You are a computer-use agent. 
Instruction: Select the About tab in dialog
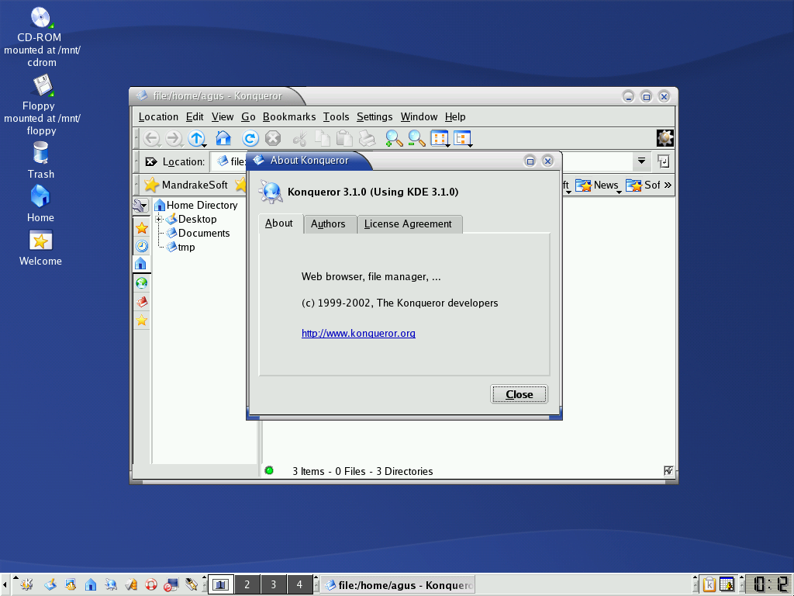pos(279,223)
